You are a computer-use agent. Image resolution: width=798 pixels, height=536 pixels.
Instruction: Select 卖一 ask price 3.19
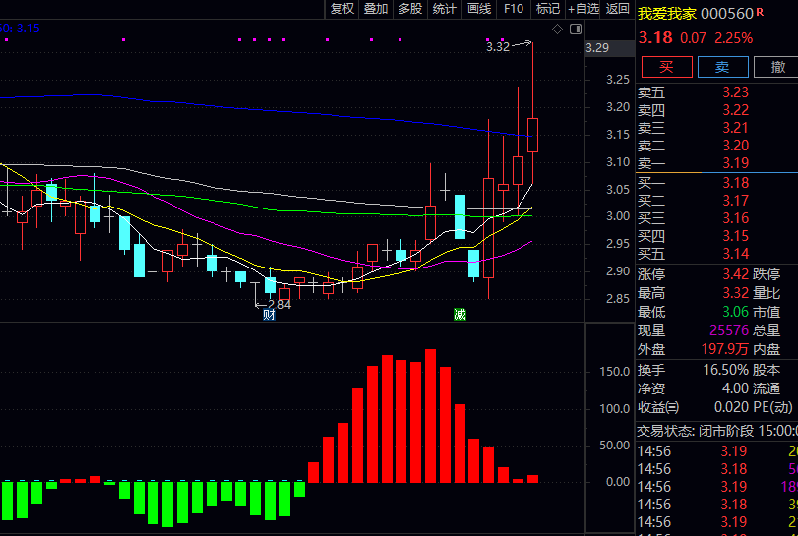(735, 163)
